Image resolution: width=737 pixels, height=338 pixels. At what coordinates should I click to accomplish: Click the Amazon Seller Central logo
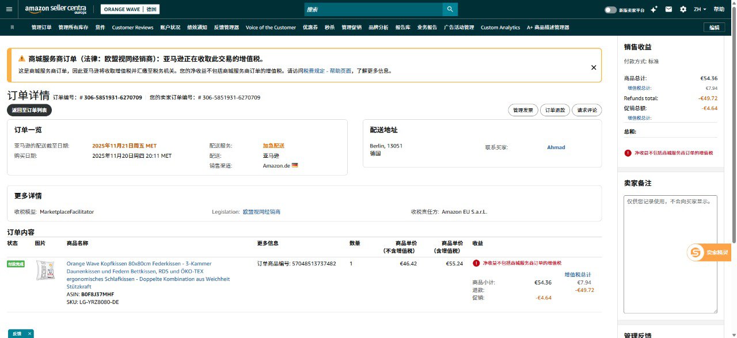coord(56,9)
